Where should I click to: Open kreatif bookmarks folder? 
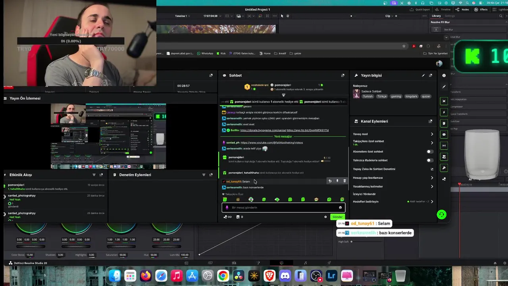tap(280, 53)
